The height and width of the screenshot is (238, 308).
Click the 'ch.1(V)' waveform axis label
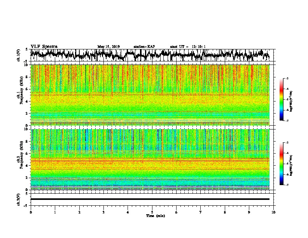19,55
